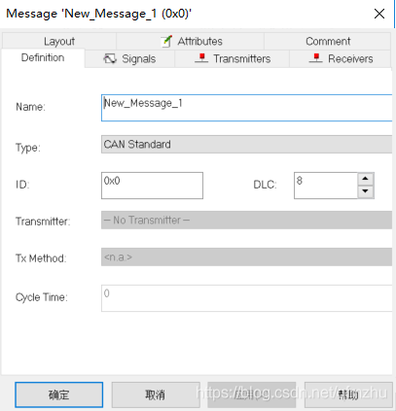Decrease DLC with the down arrow

pos(366,191)
